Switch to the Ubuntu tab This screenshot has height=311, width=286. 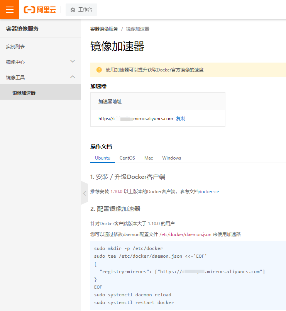coord(102,158)
